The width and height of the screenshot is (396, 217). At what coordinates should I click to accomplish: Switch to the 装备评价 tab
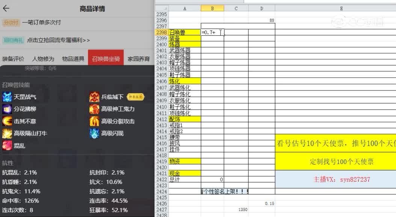[14, 59]
